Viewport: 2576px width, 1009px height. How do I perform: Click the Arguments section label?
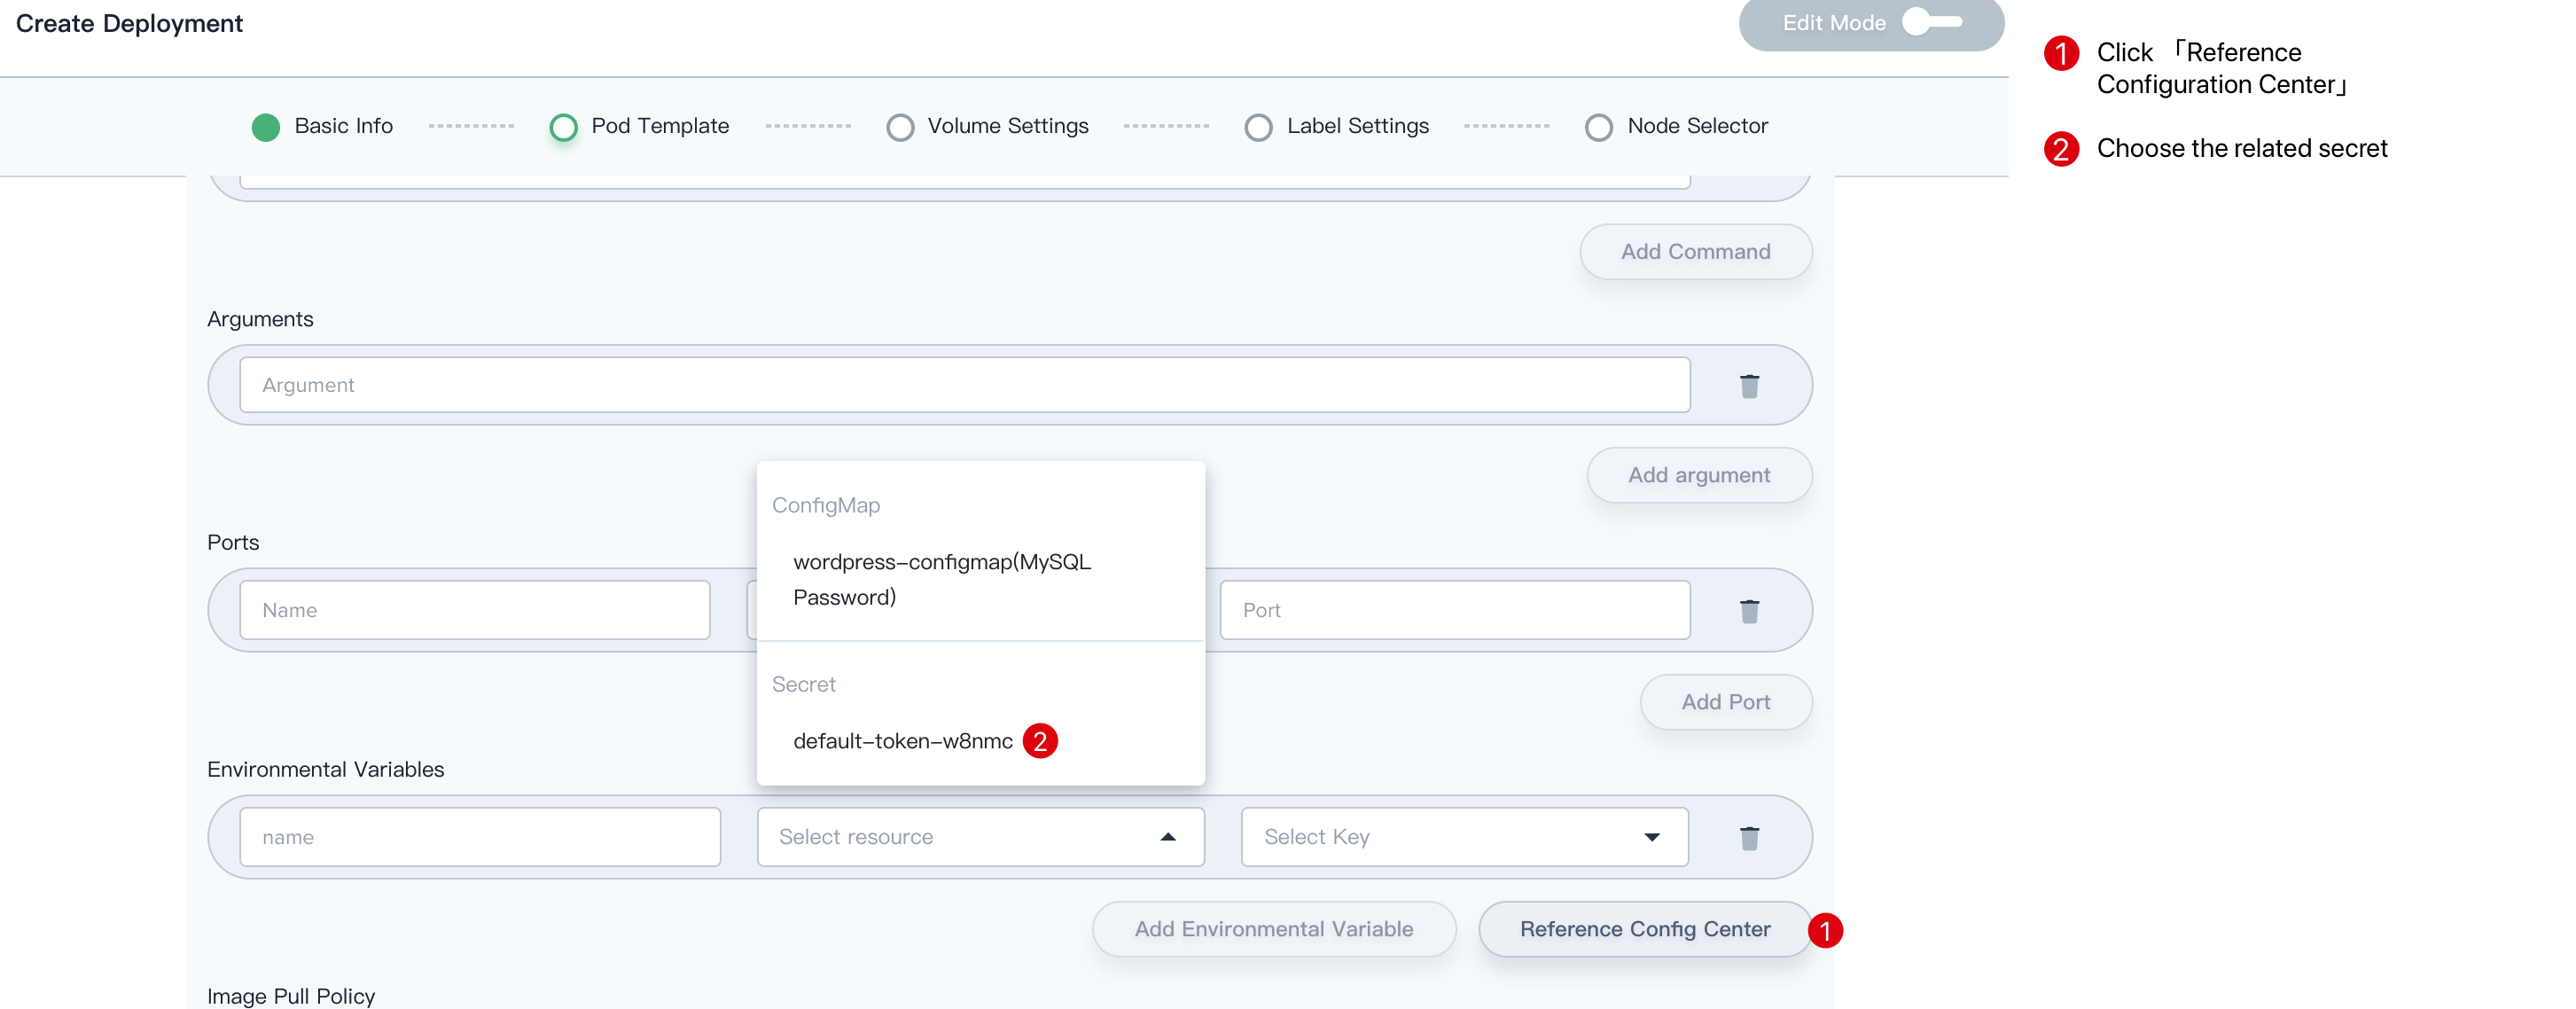point(259,319)
